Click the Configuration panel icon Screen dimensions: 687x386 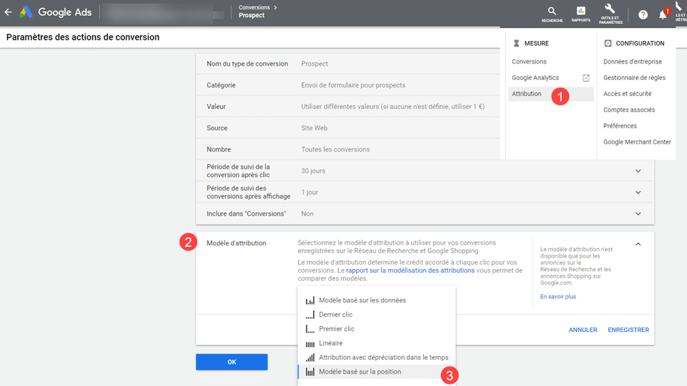(x=607, y=43)
